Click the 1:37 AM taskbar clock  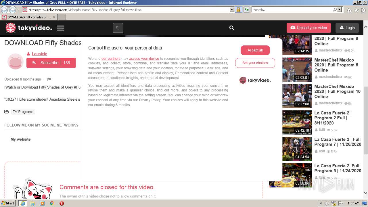tap(353, 203)
